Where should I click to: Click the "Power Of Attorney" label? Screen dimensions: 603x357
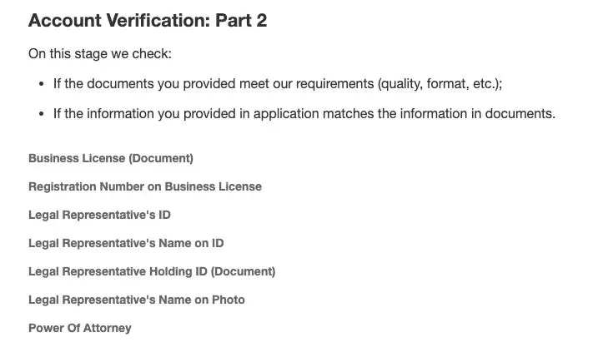tap(80, 328)
